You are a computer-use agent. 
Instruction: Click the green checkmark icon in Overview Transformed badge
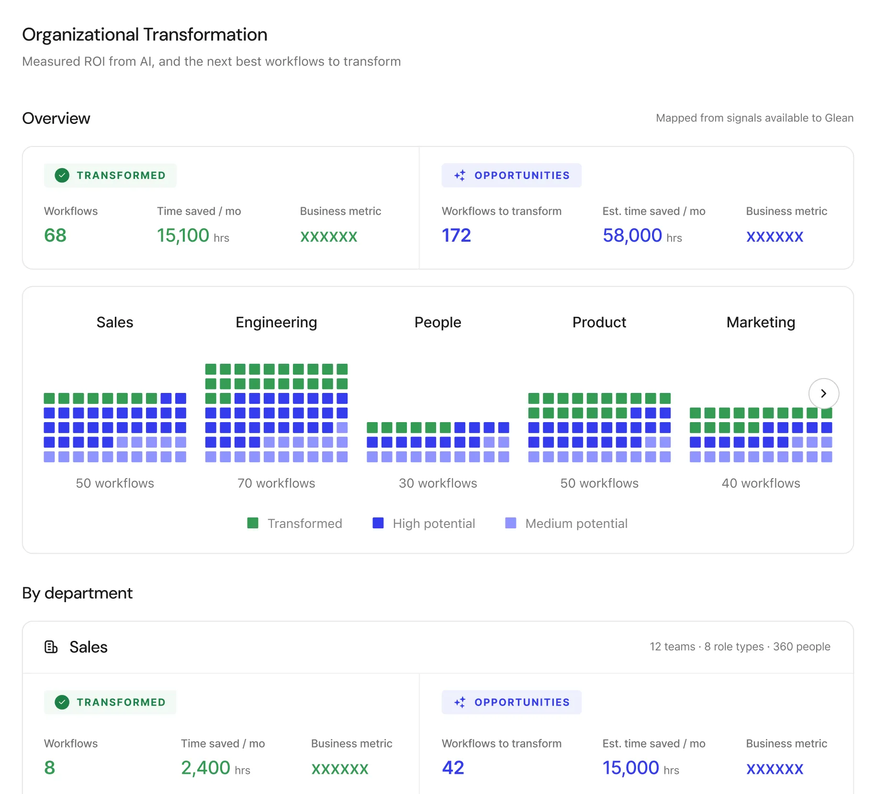pyautogui.click(x=62, y=176)
